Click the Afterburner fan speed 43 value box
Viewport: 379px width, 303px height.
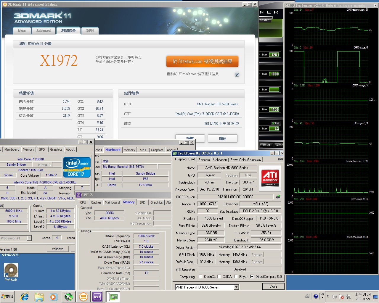coord(275,129)
